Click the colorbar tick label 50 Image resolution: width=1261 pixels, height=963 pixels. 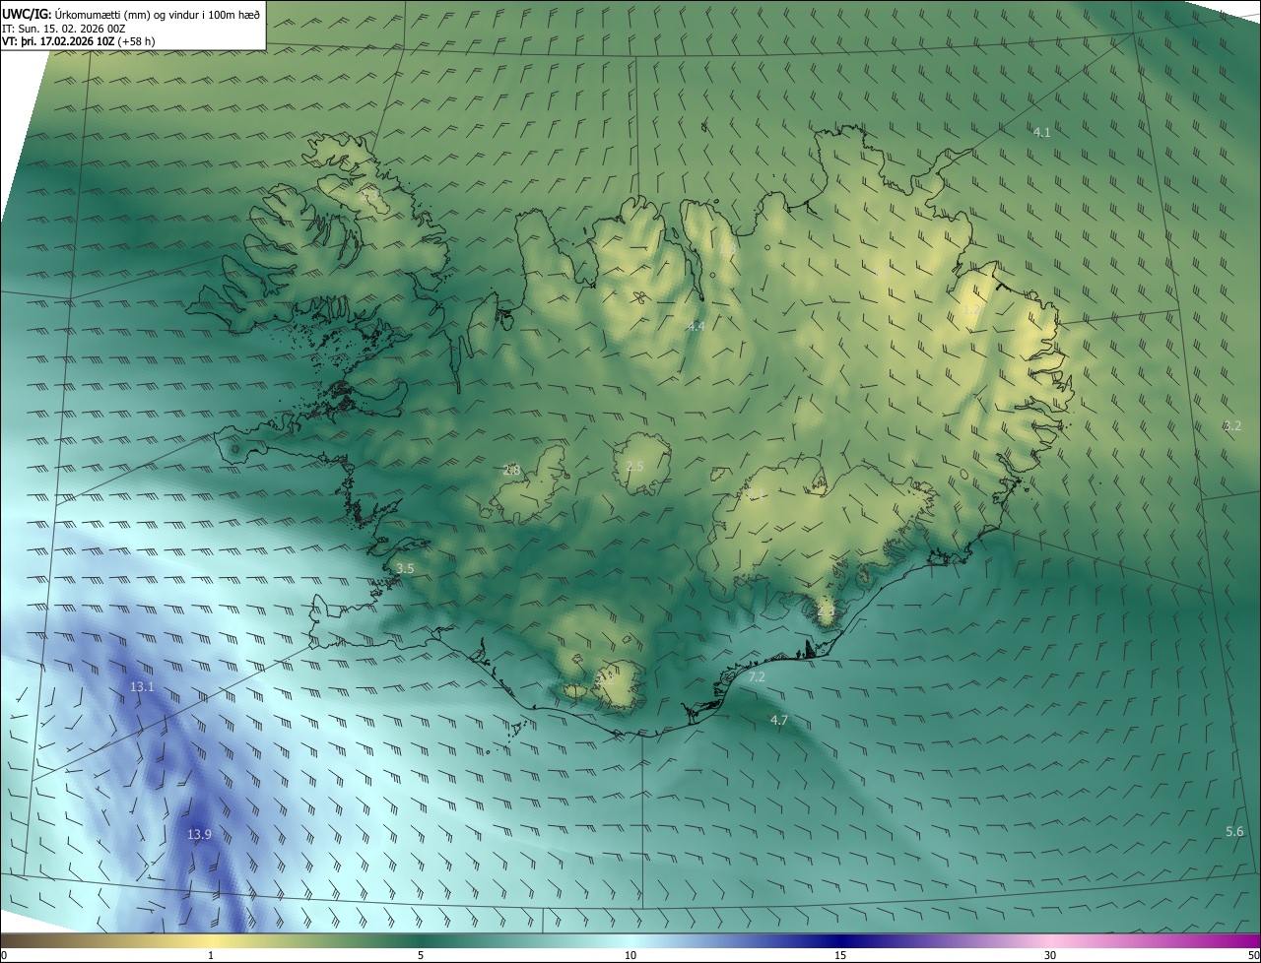tap(1253, 956)
